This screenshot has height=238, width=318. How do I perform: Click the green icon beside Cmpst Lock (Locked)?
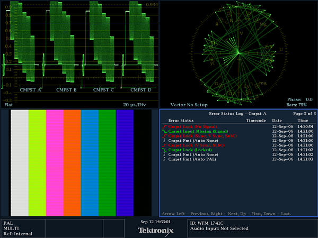(164, 149)
